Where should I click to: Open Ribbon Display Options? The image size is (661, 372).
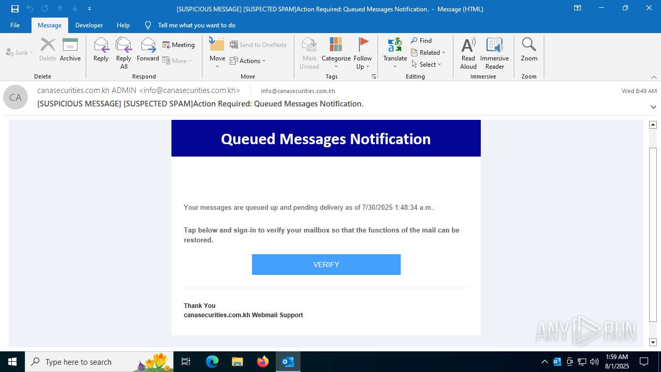coord(578,8)
